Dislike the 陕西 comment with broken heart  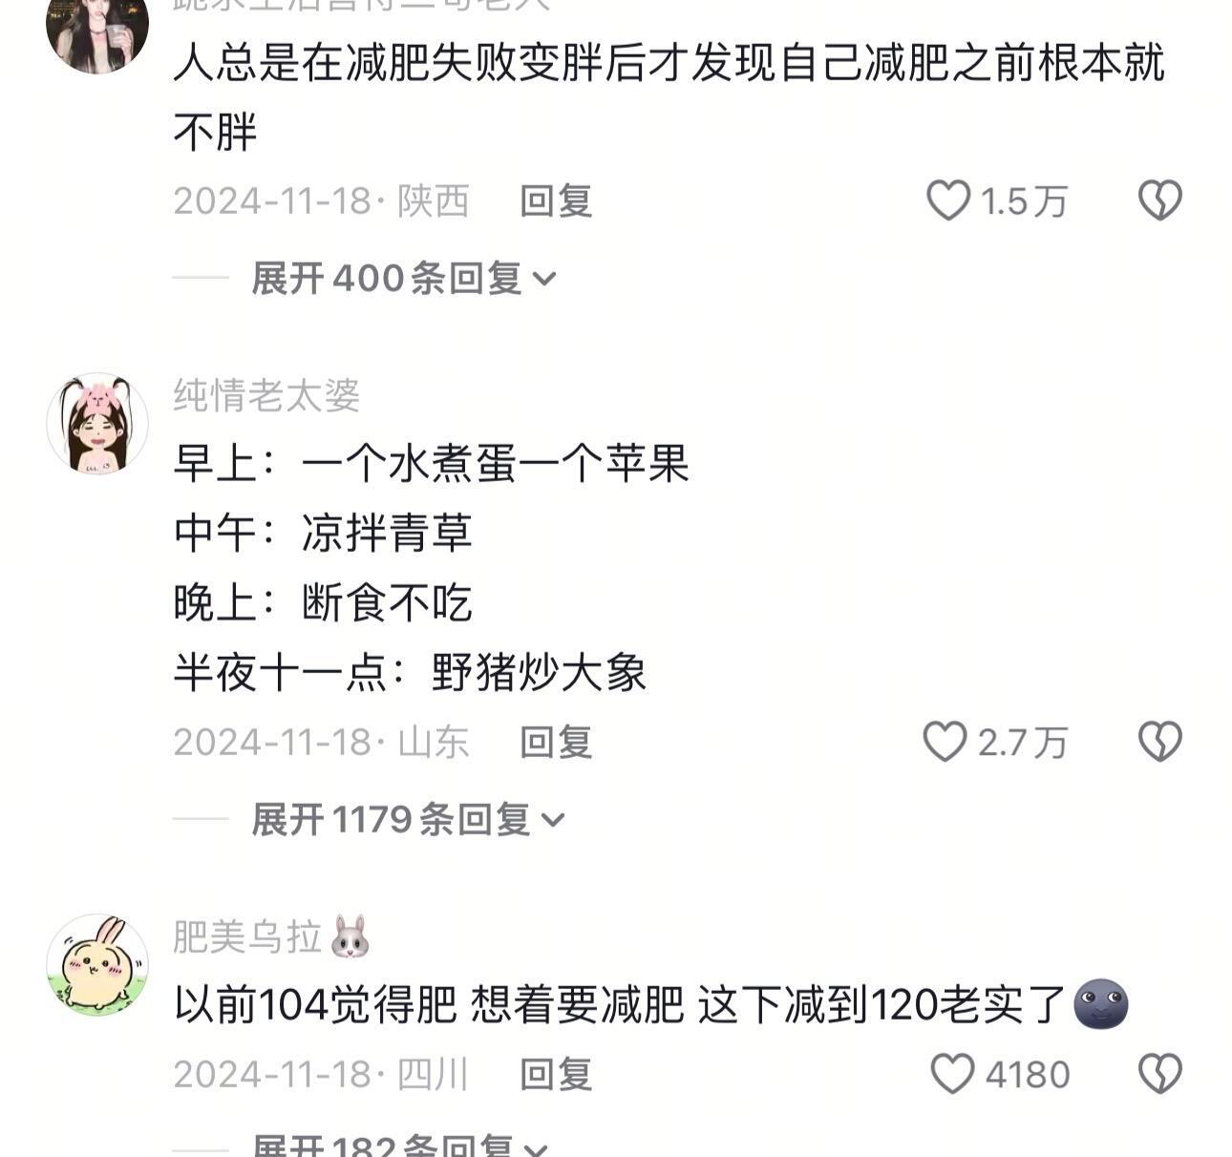point(1160,200)
